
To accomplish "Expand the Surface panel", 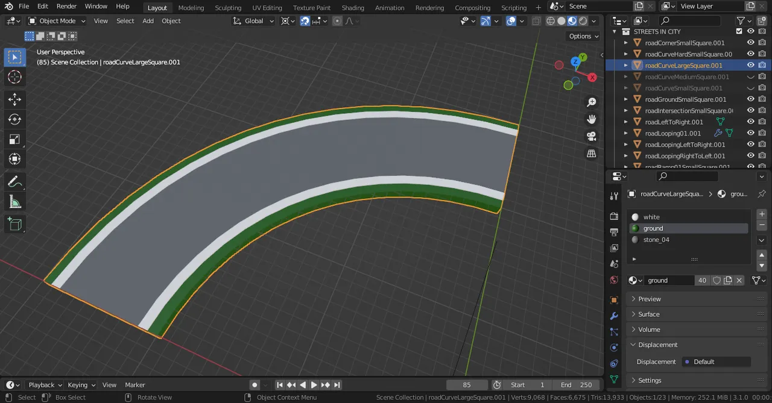I will click(697, 314).
